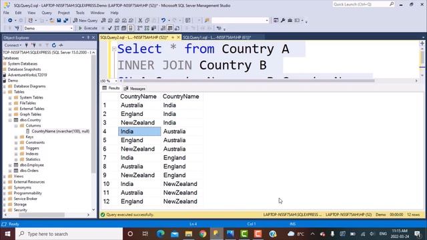The height and width of the screenshot is (240, 427).
Task: Click the speaker volume tray icon
Action: pyautogui.click(x=372, y=234)
